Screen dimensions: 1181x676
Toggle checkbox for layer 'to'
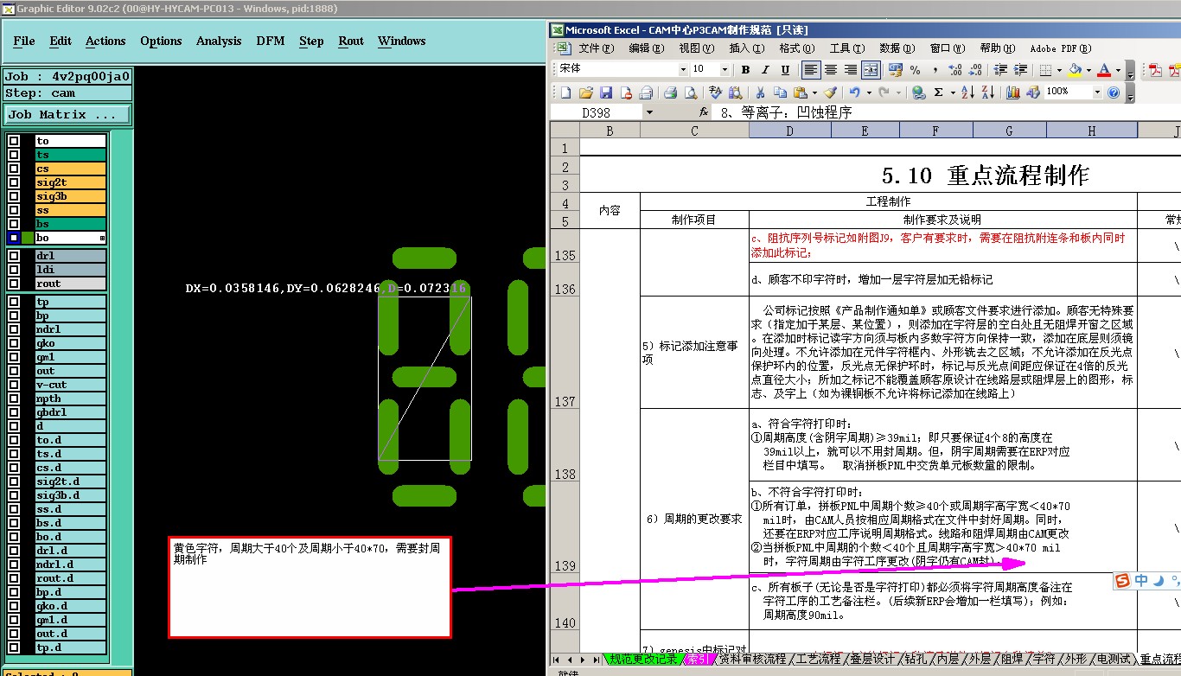(x=14, y=141)
